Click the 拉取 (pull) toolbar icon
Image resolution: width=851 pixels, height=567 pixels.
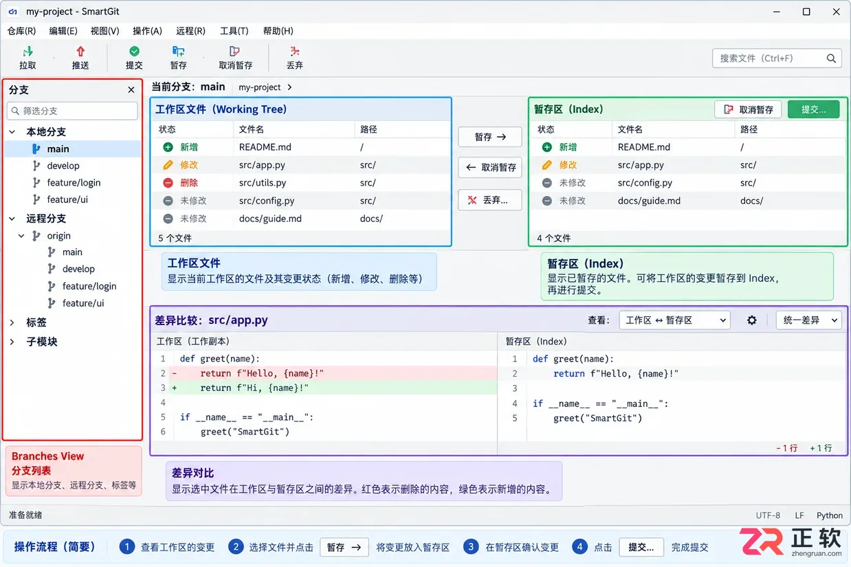point(27,52)
